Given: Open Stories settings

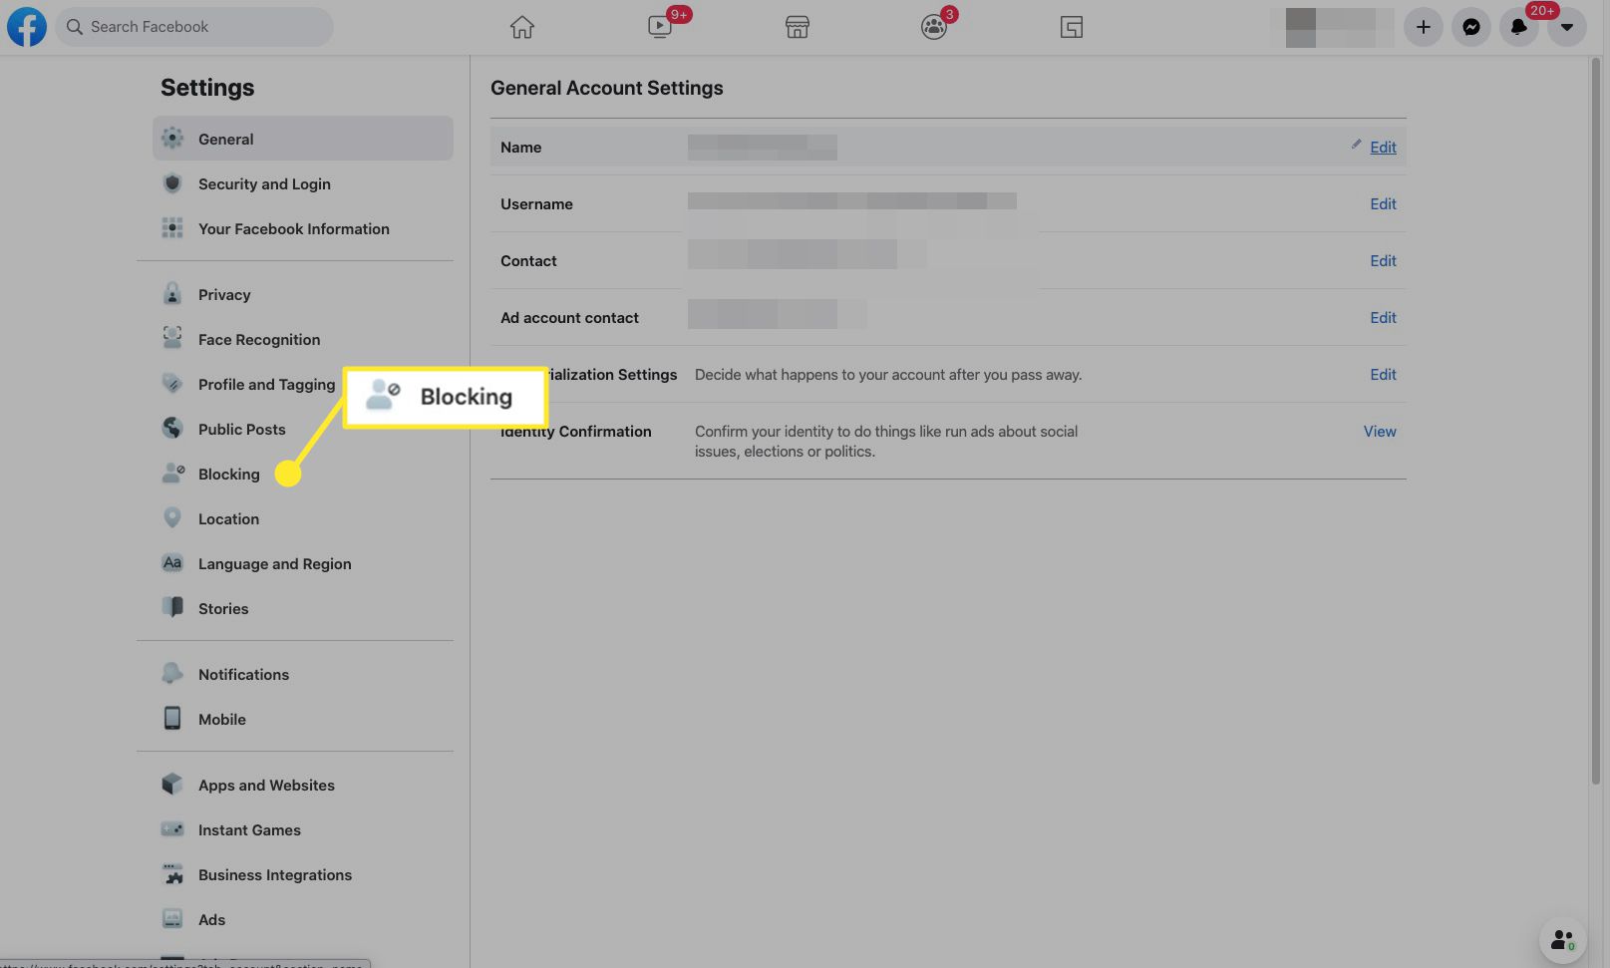Looking at the screenshot, I should coord(303,608).
